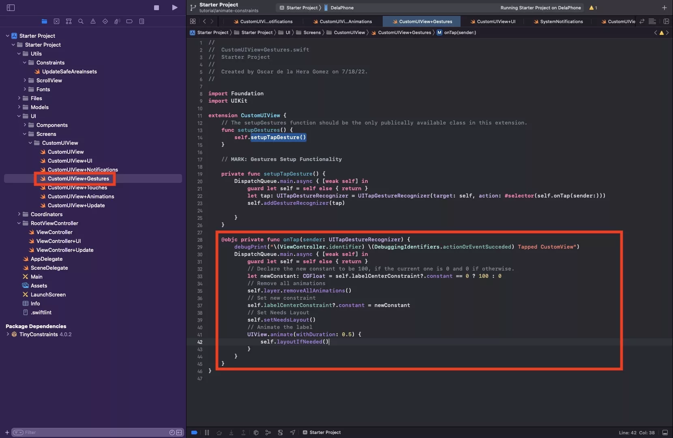Simulate location arrow icon
673x438 pixels.
292,433
